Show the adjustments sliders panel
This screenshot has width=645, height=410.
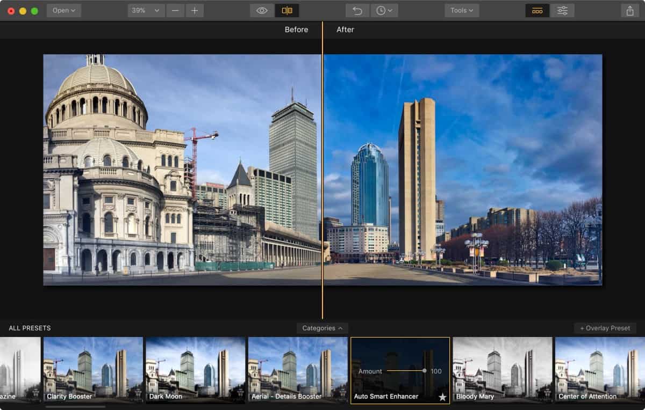coord(562,10)
